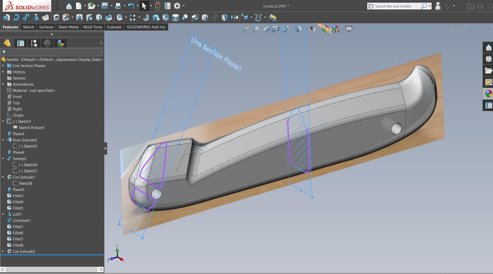The image size is (493, 274).
Task: Open the Hole Wizard tool
Action: pyautogui.click(x=67, y=18)
